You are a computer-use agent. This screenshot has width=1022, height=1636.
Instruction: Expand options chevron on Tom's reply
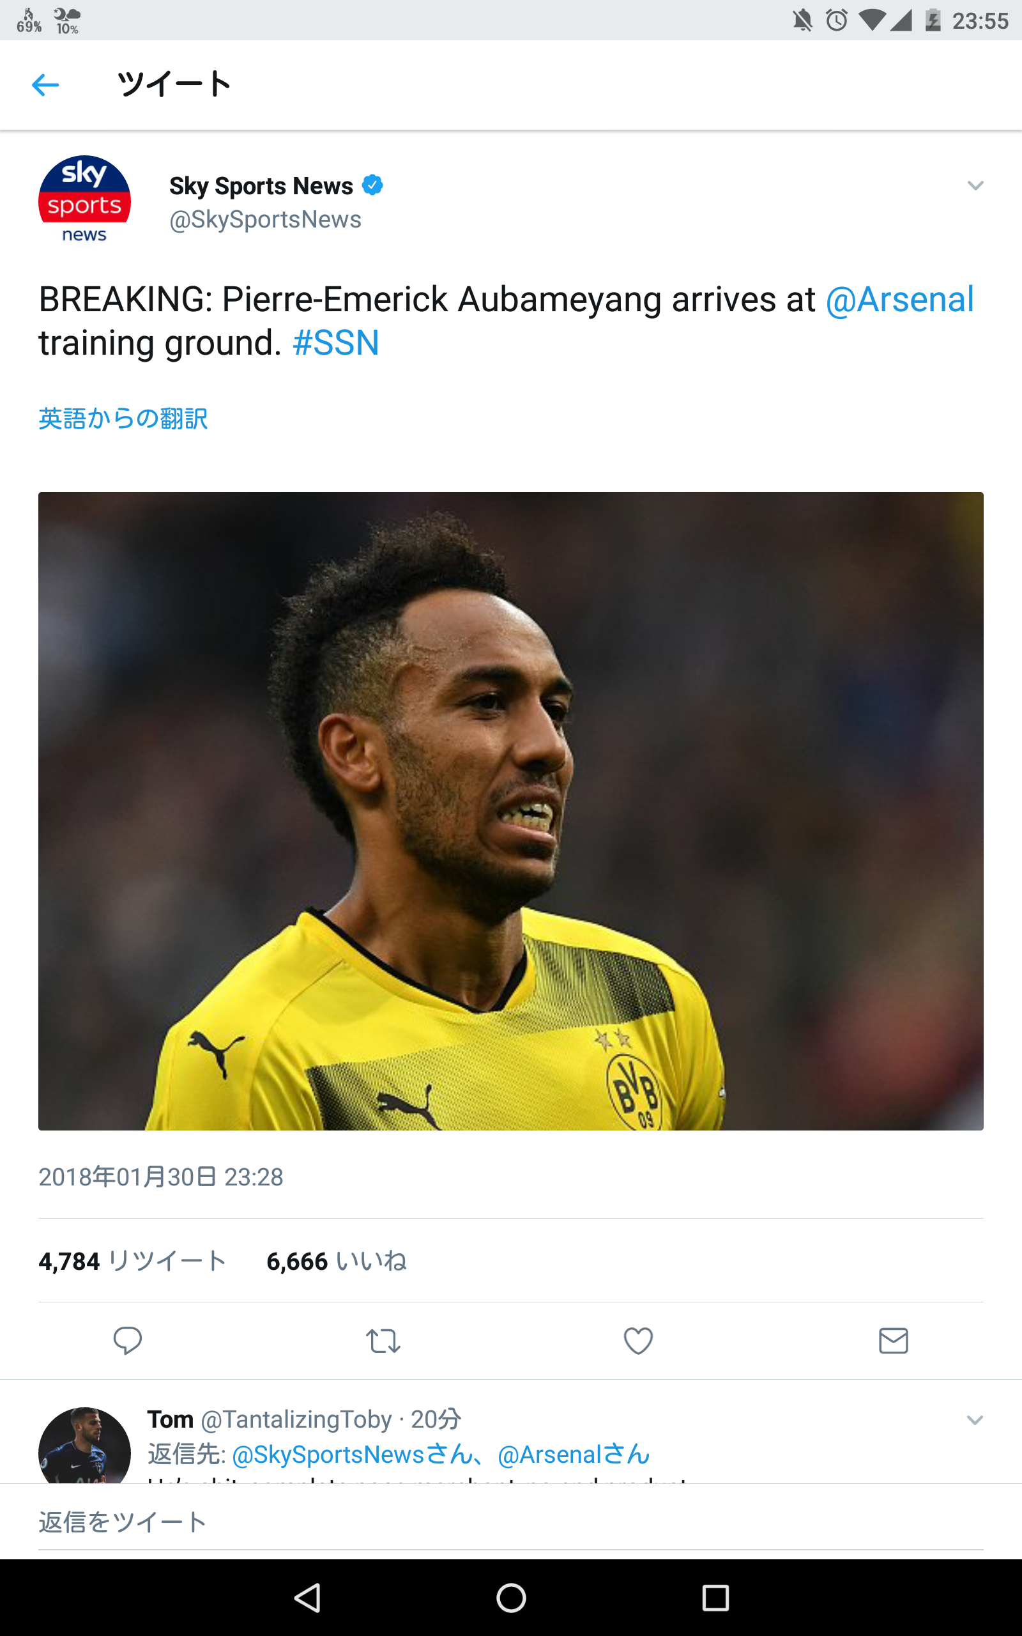pos(974,1419)
